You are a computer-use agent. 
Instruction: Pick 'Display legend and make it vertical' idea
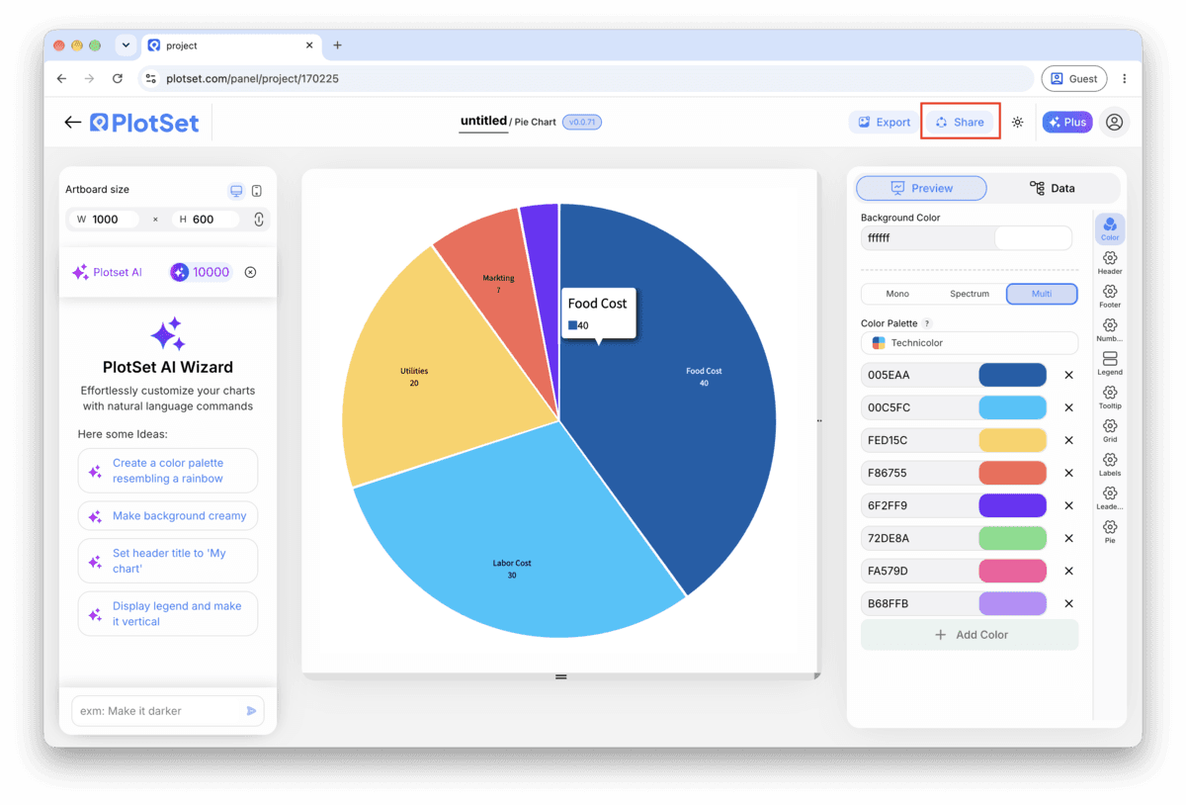(168, 614)
